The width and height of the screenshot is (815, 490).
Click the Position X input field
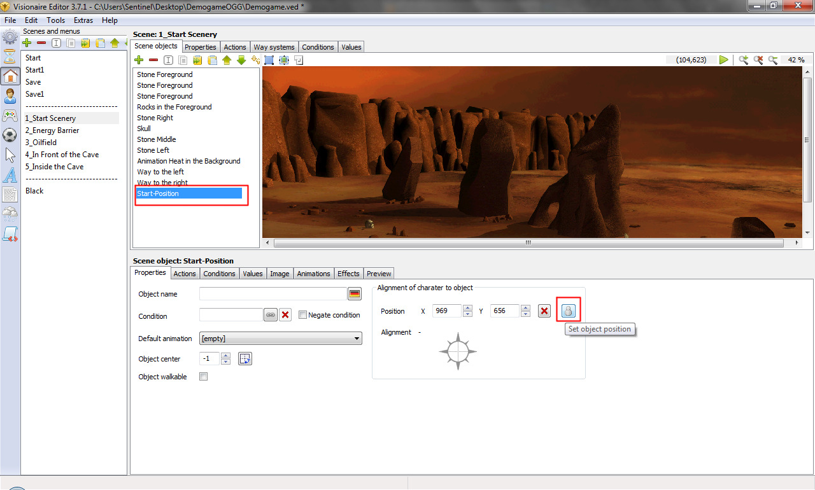pyautogui.click(x=447, y=311)
